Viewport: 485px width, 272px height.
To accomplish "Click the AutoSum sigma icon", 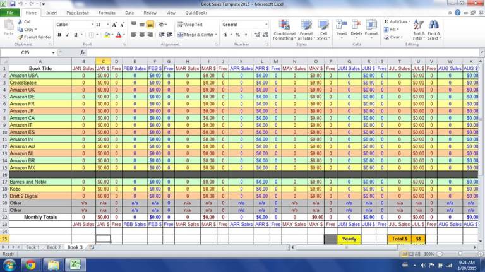I will [x=385, y=21].
